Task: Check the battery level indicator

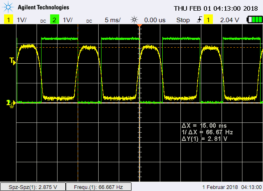Action: click(254, 20)
